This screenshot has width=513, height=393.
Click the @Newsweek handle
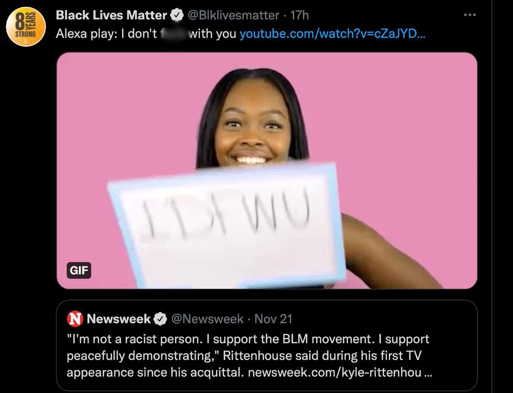click(207, 319)
